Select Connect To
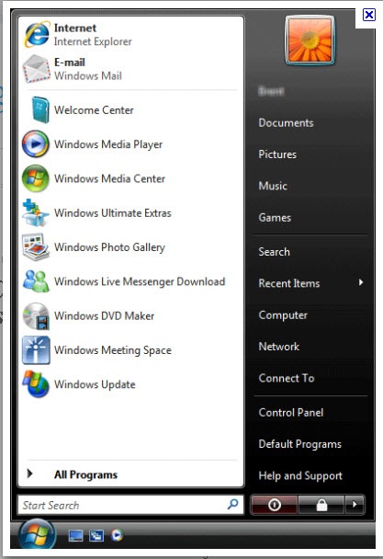Screen dimensions: 383x559 pyautogui.click(x=286, y=378)
